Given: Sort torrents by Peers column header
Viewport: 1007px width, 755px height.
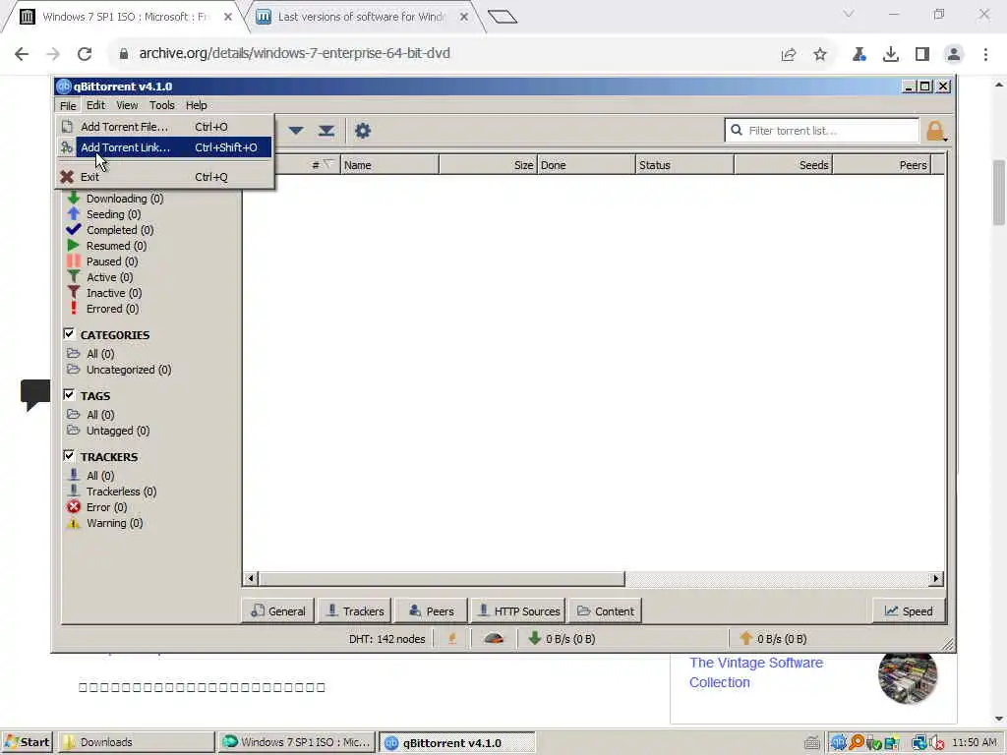Looking at the screenshot, I should click(x=882, y=165).
